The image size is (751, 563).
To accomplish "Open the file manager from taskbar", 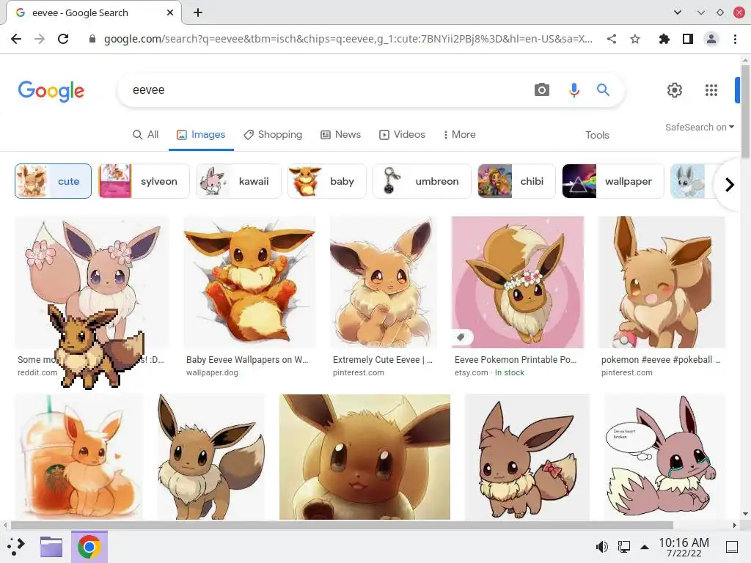I will 51,546.
